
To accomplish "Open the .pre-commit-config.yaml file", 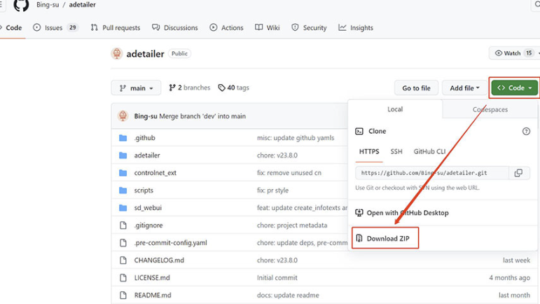I will click(x=170, y=243).
